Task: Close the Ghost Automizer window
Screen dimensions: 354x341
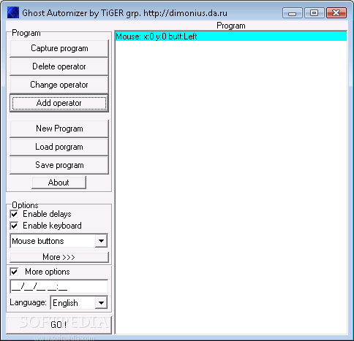Action: click(336, 13)
